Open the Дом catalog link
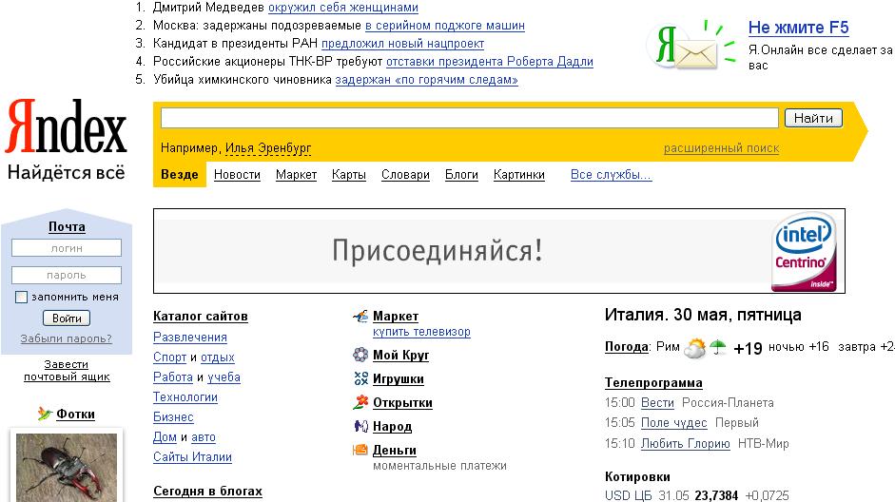The image size is (895, 502). [x=165, y=437]
